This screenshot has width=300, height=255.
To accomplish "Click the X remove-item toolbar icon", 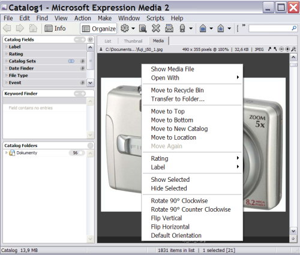I will pyautogui.click(x=156, y=28).
